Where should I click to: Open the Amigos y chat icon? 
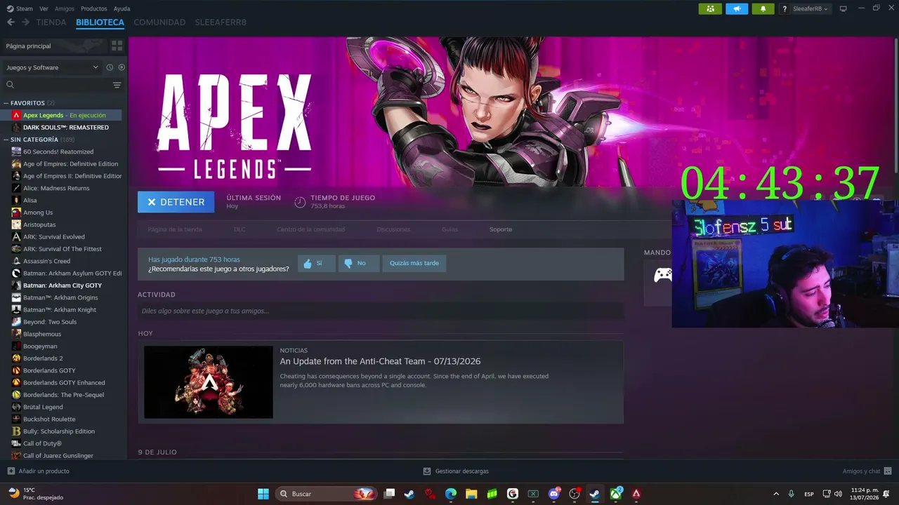pyautogui.click(x=888, y=471)
